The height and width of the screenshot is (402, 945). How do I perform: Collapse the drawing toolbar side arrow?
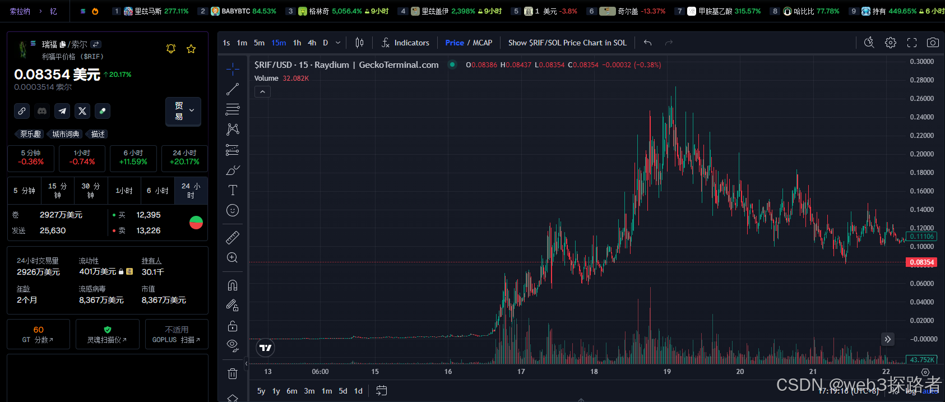[x=246, y=363]
